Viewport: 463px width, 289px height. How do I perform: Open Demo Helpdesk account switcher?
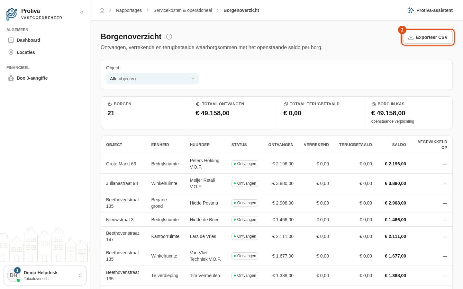45,276
